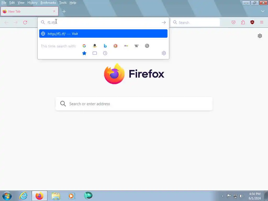The image size is (268, 201).
Task: Click the teal round taskbar application icon
Action: click(x=88, y=196)
